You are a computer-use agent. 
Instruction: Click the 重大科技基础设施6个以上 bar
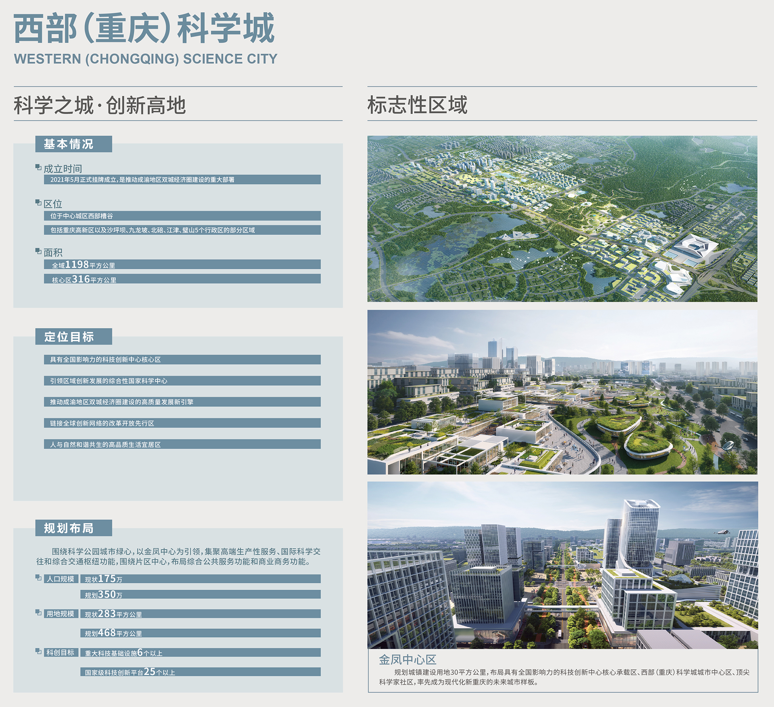200,652
